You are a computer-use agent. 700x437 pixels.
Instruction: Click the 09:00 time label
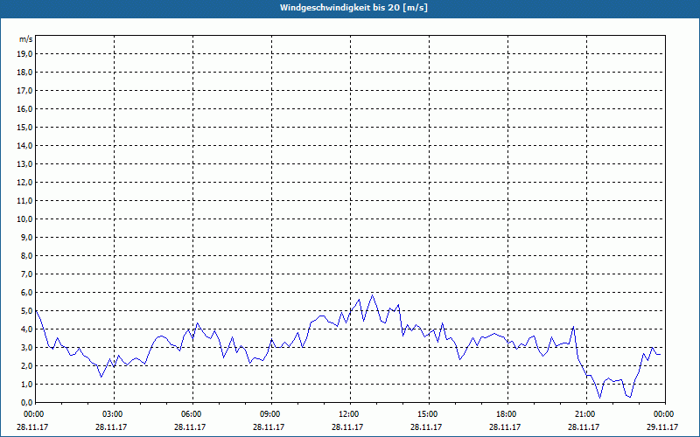[x=270, y=414]
